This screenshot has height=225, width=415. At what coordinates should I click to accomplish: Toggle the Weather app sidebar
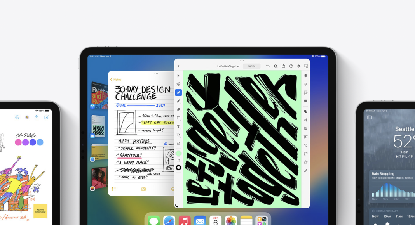click(370, 117)
